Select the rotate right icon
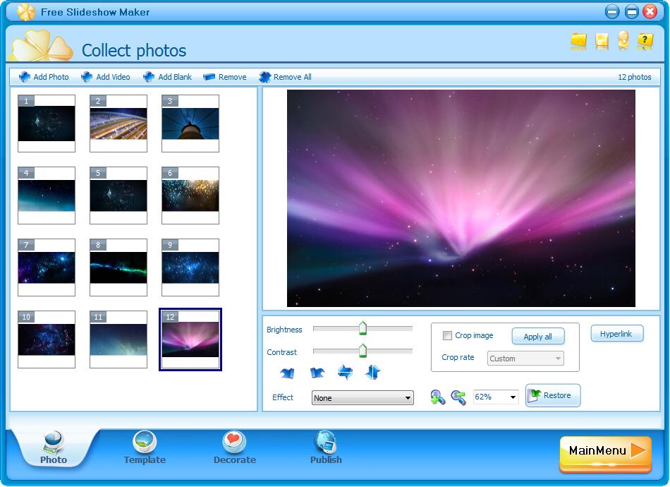 pos(317,372)
